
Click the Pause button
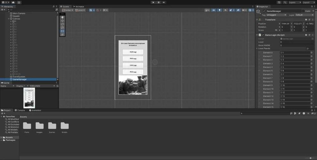coord(158,3)
